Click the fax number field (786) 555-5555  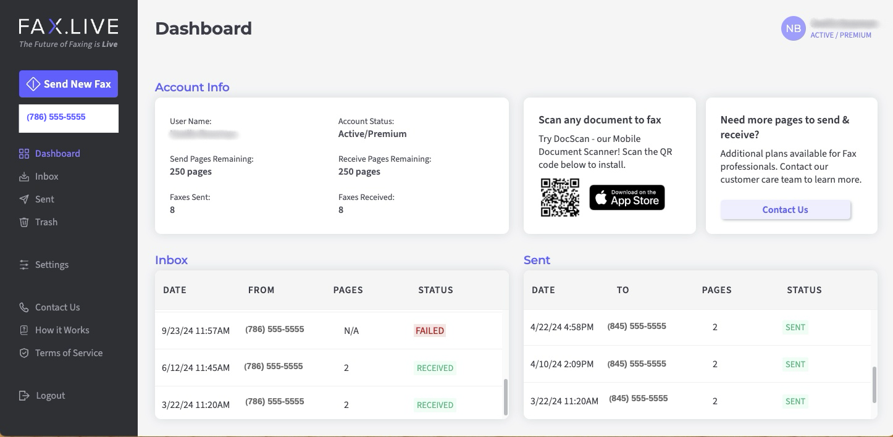click(69, 118)
